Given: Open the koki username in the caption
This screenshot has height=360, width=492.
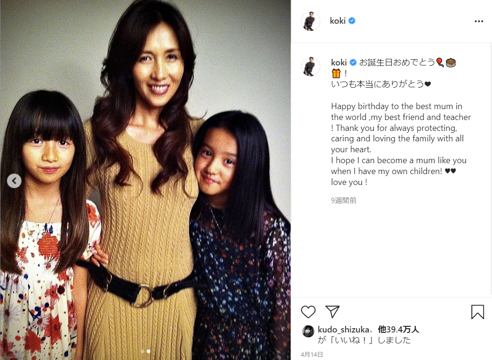Looking at the screenshot, I should (x=339, y=62).
